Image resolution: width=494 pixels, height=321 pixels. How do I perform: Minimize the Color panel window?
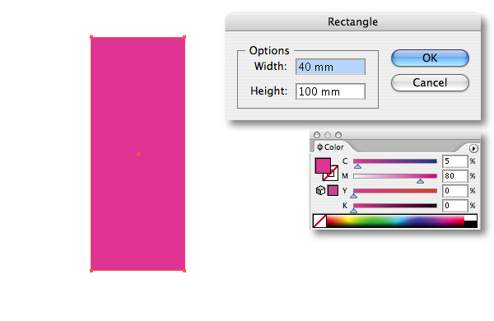click(328, 135)
